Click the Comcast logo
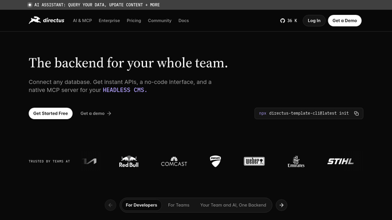The height and width of the screenshot is (220, 392). pyautogui.click(x=174, y=162)
